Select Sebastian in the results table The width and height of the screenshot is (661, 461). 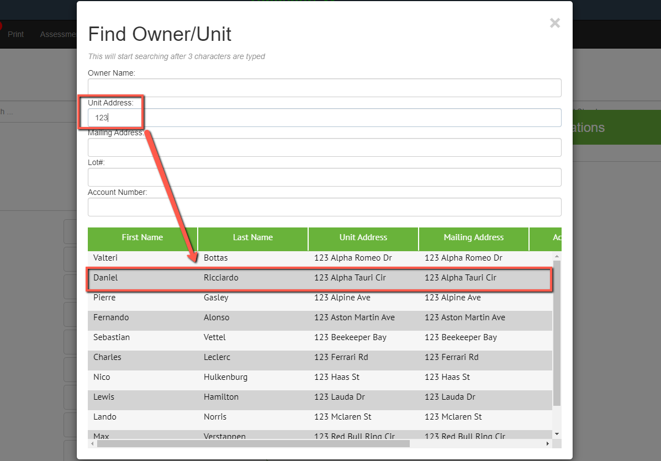(x=112, y=337)
